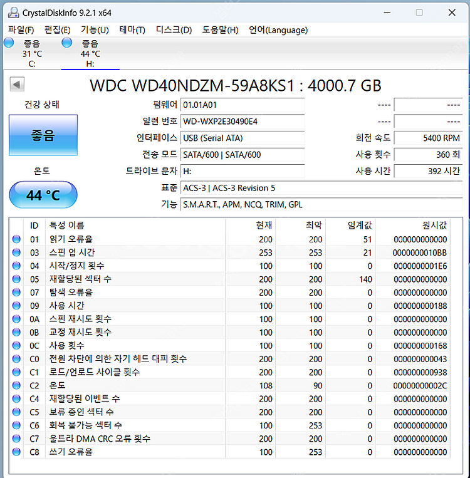Click the 펌웨어 field showing 01.01A01

click(x=242, y=105)
